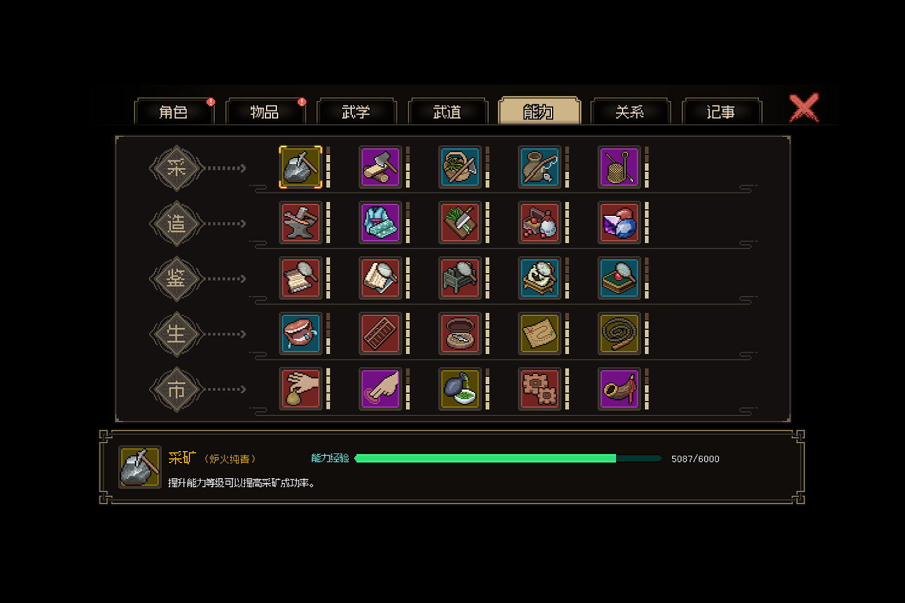Select the hand holding pouch icon

(300, 389)
